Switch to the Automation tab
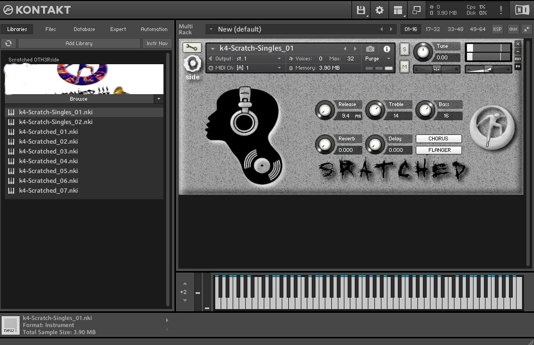 (154, 29)
